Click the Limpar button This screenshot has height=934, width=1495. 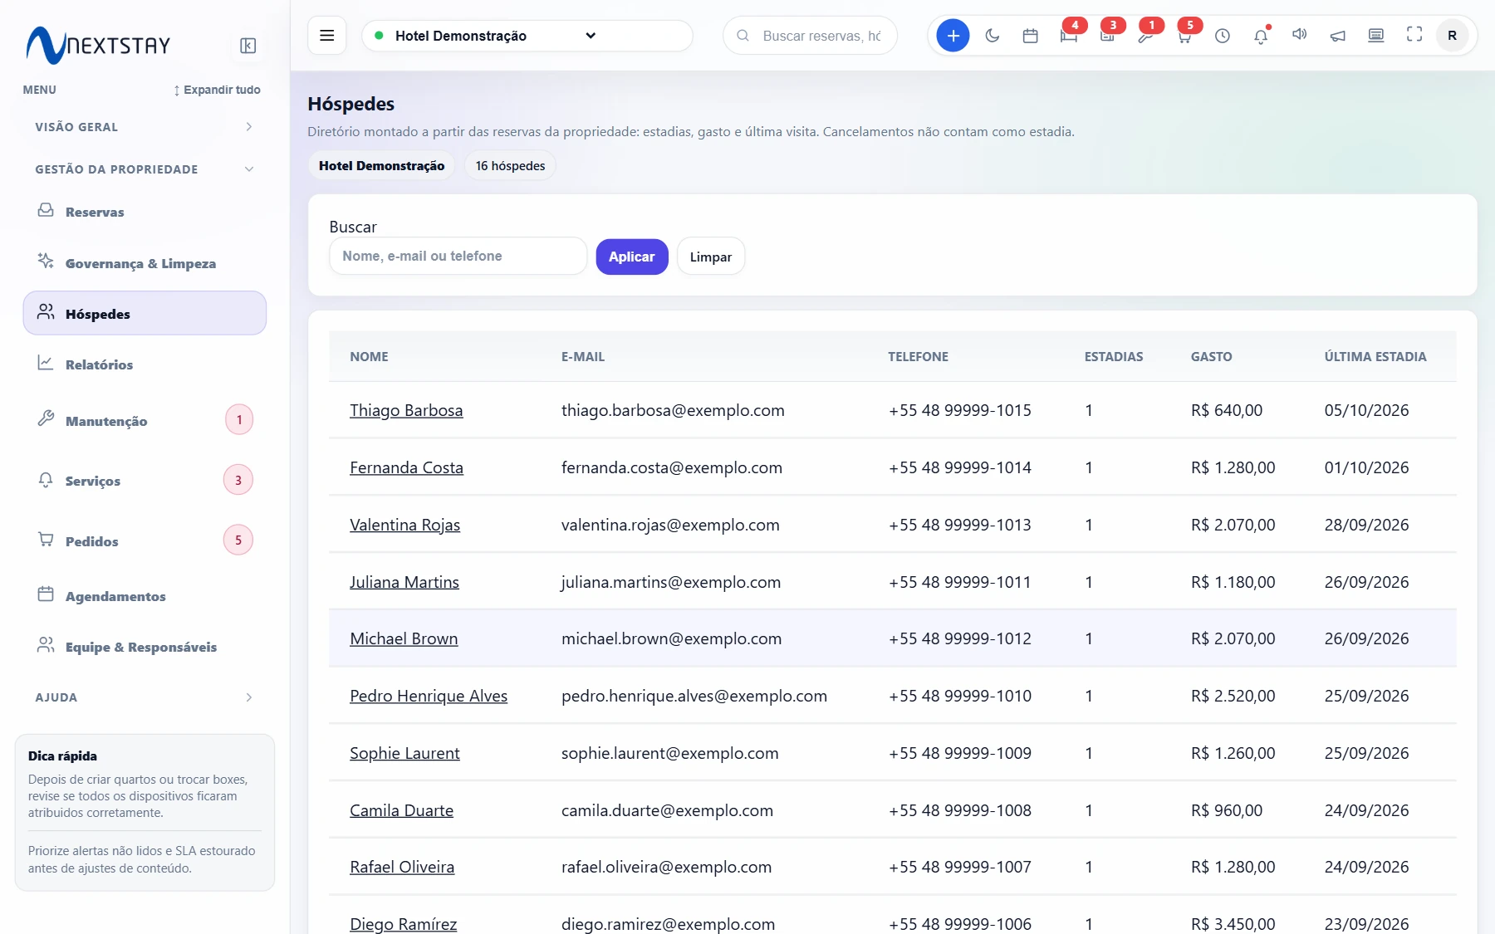pyautogui.click(x=711, y=257)
